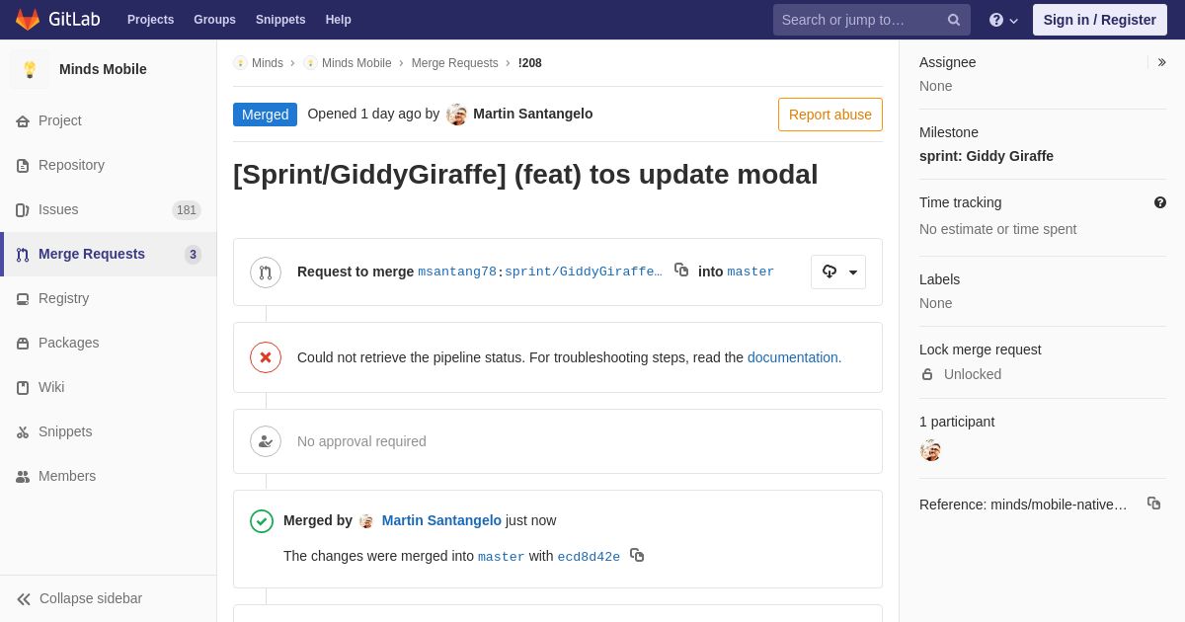Viewport: 1185px width, 622px height.
Task: Click the Issues icon in sidebar
Action: point(23,210)
